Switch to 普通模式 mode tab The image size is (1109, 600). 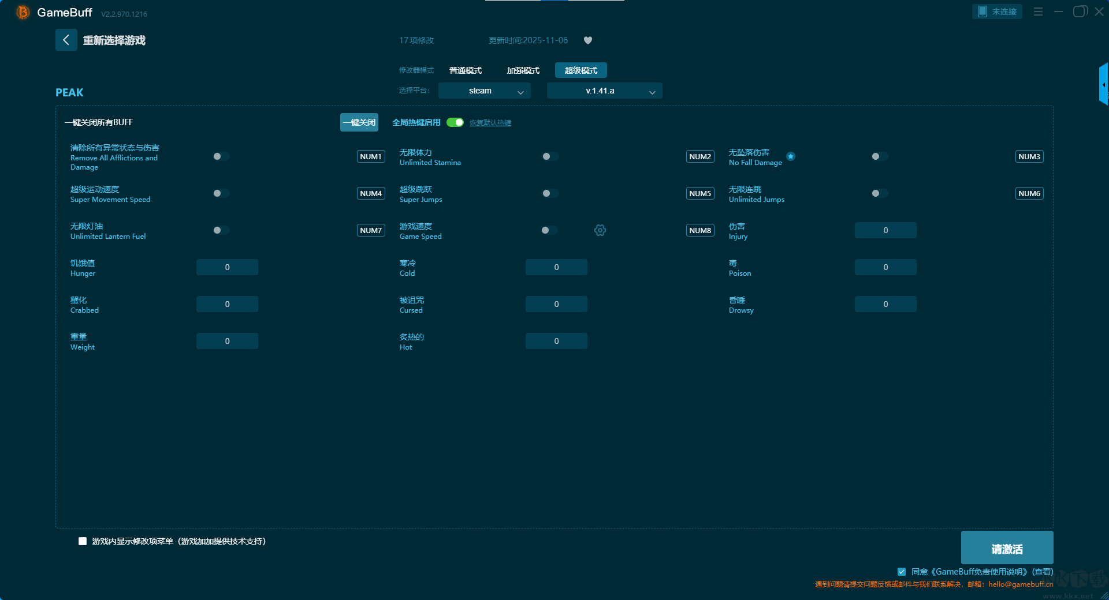[465, 70]
